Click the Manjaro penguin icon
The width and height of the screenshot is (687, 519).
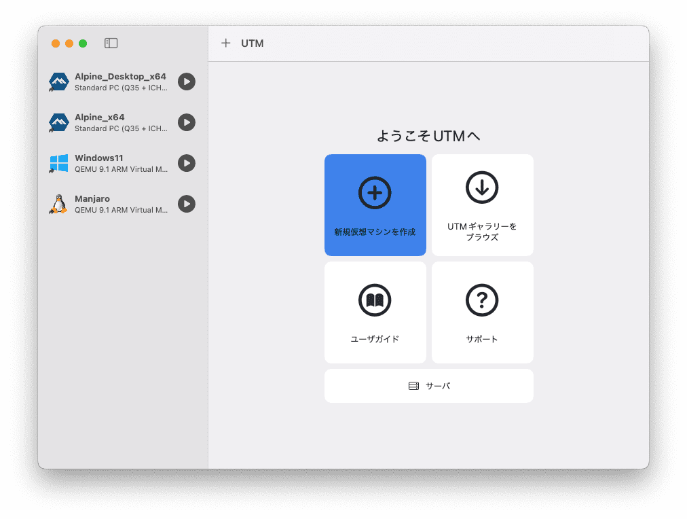58,204
